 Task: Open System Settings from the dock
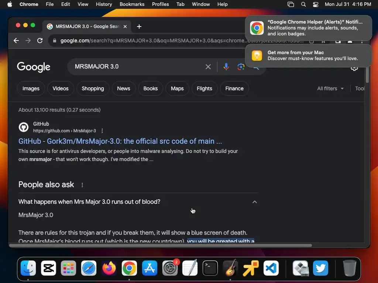170,268
